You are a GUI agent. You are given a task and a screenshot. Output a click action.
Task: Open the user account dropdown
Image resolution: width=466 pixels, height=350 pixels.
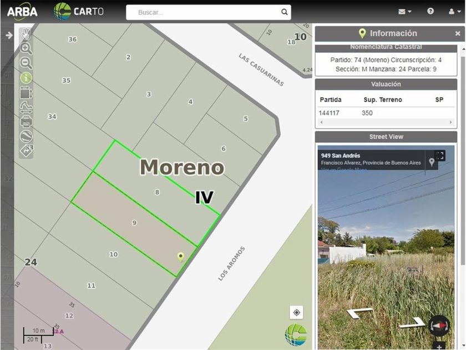pyautogui.click(x=455, y=12)
